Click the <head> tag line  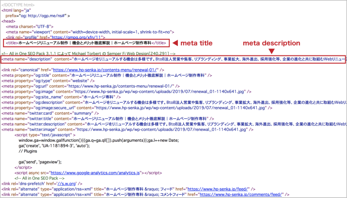[8, 21]
